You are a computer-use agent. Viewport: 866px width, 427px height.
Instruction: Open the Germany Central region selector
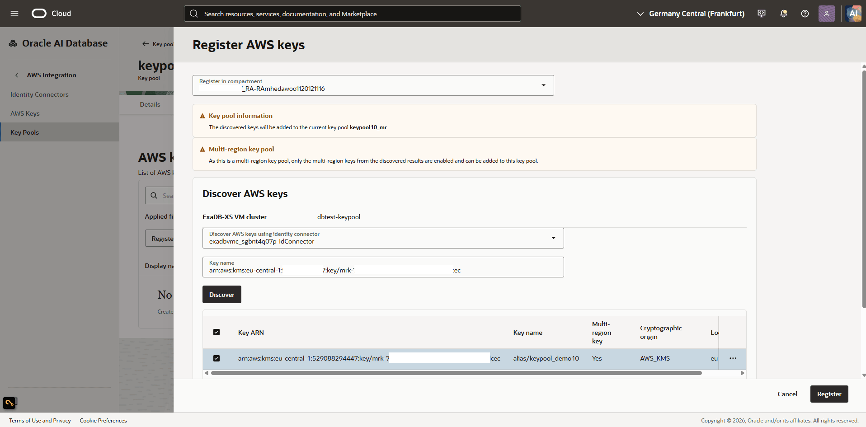click(x=691, y=14)
